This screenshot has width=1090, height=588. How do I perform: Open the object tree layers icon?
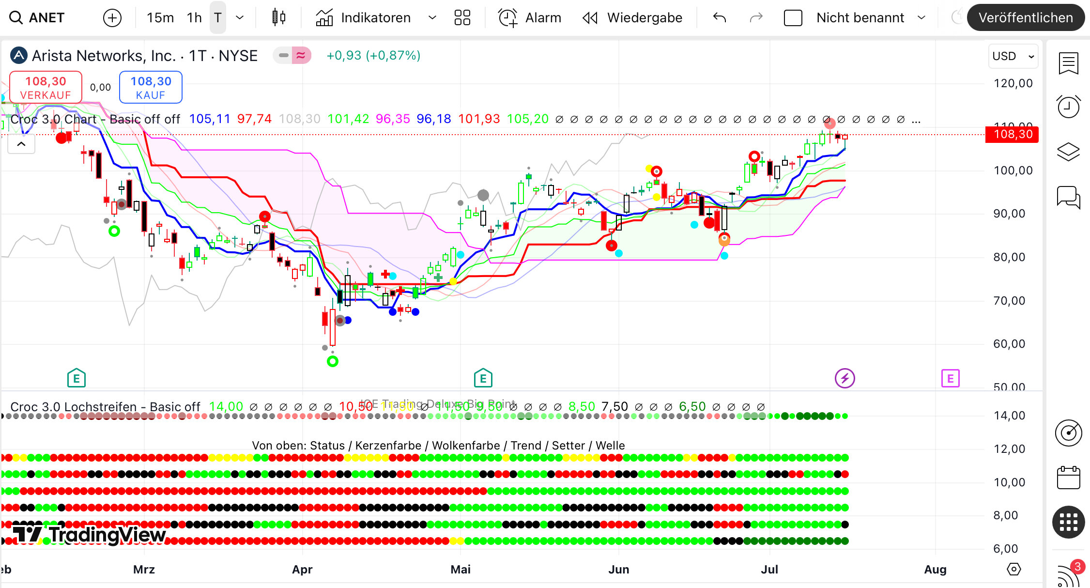coord(1068,152)
